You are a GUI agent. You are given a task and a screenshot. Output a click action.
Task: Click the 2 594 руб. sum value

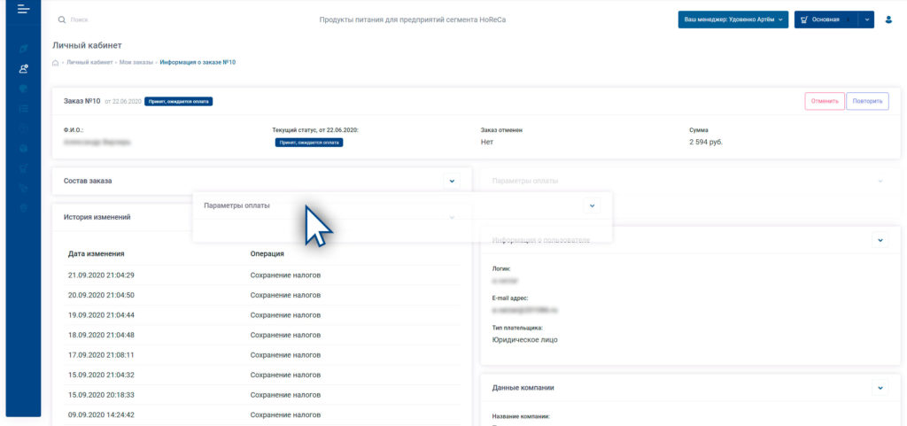tap(706, 142)
